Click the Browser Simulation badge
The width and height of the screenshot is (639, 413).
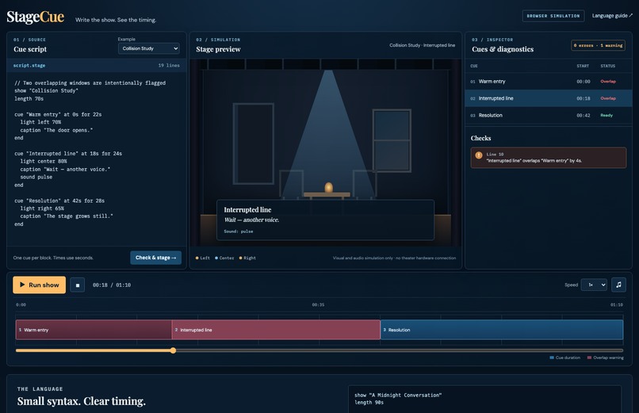click(553, 16)
